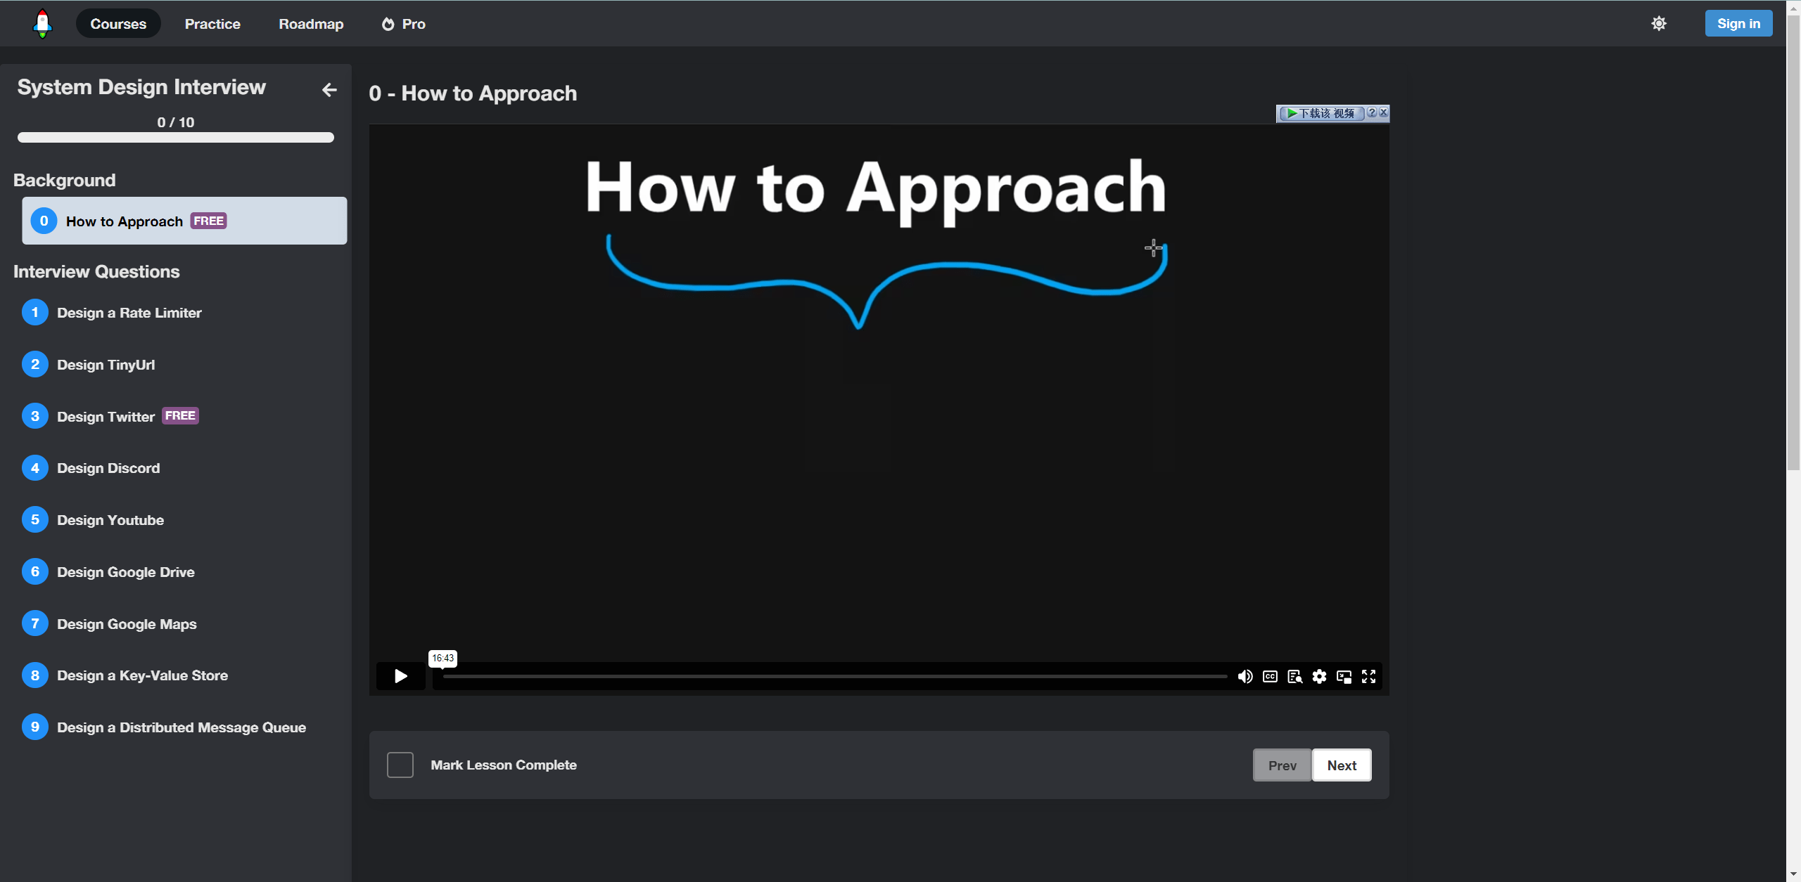Close the video download overlay bar
Screen dimensions: 1801x882
tap(1383, 112)
